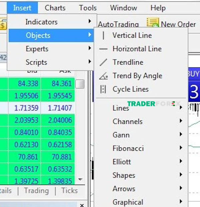The image size is (200, 207).
Task: Select bid value 1.95506
Action: tap(26, 96)
